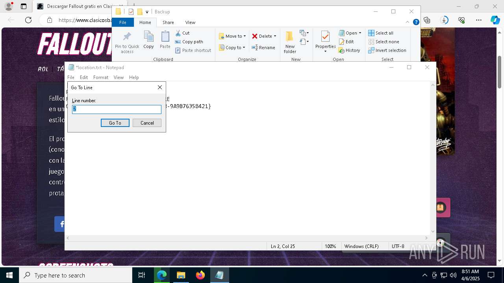Open the notification center icon
This screenshot has width=504, height=283.
tap(491, 275)
